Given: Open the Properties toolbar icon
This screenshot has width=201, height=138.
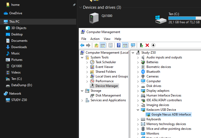Looking at the screenshot, I should click(x=110, y=45).
